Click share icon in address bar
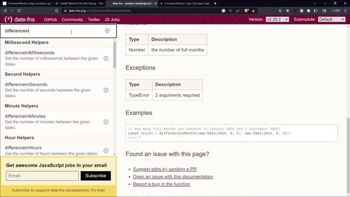 point(237,10)
